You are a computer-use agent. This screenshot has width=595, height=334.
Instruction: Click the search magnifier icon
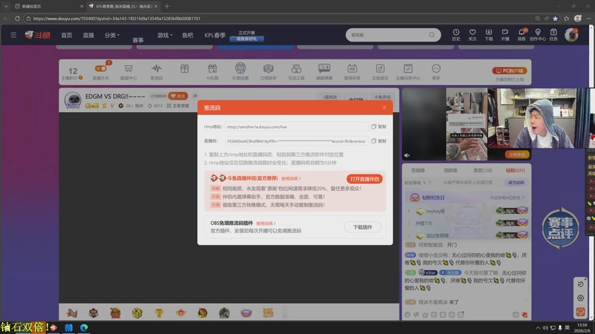point(432,35)
